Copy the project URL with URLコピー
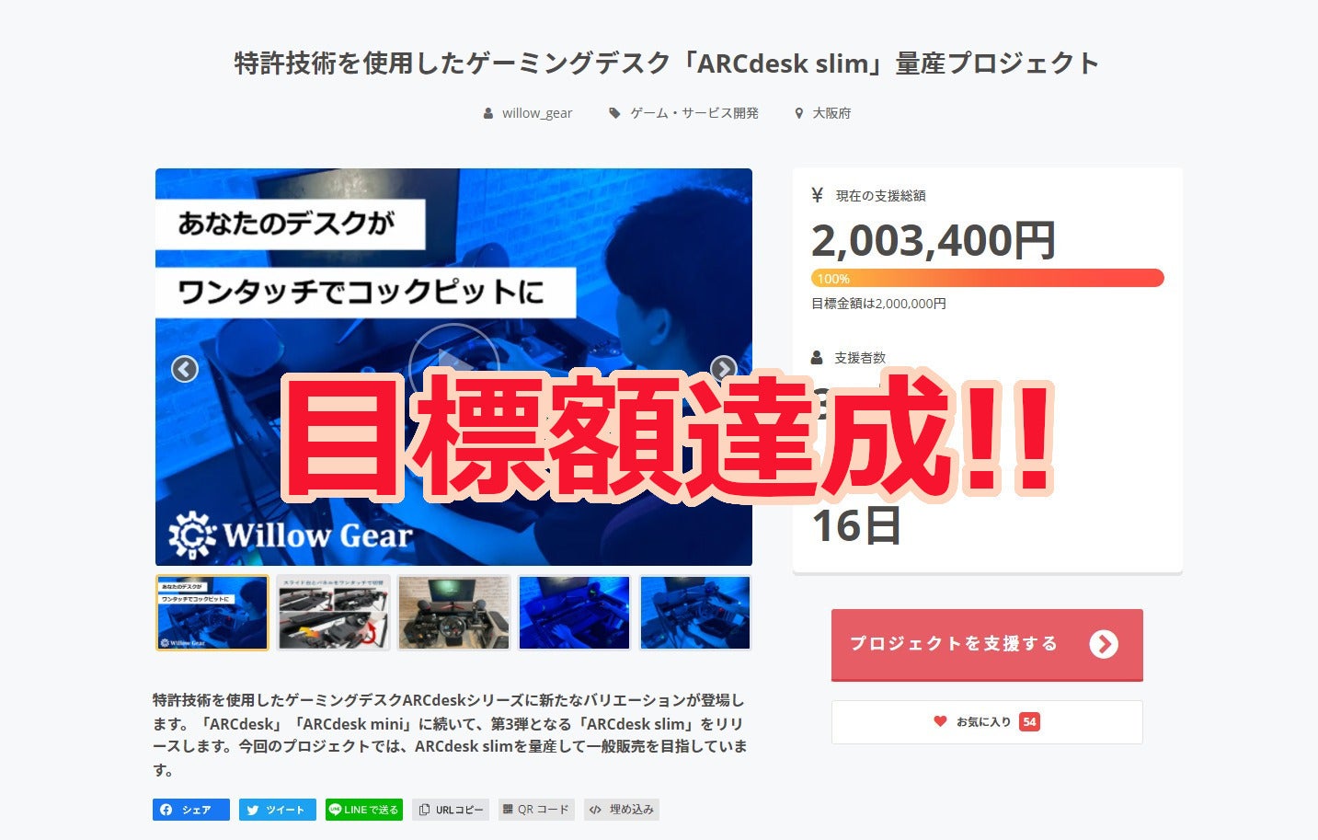This screenshot has height=840, width=1318. point(451,810)
